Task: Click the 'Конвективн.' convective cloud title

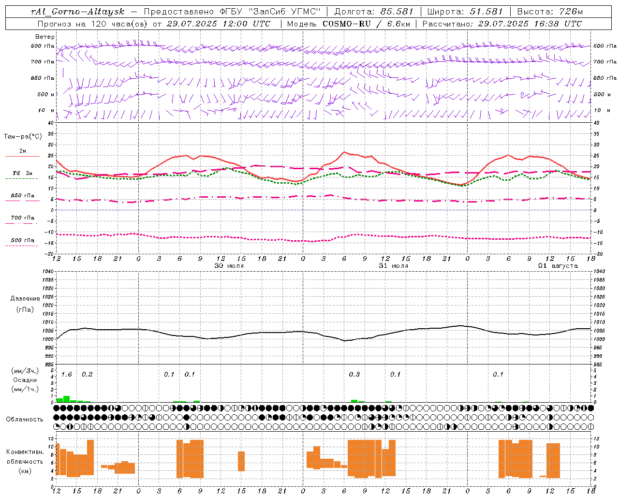Action: [25, 452]
